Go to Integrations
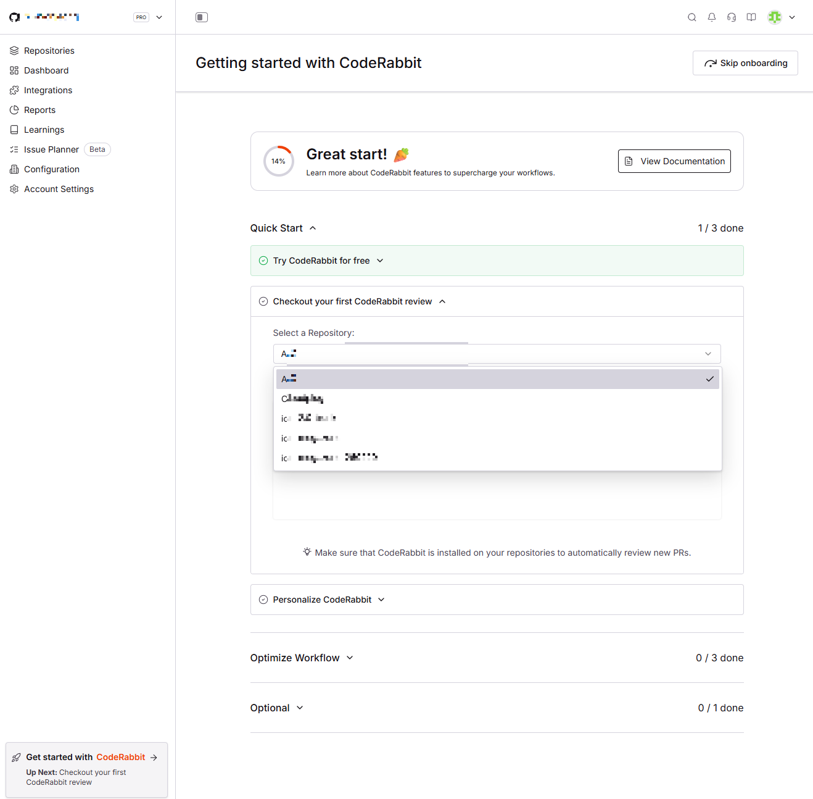This screenshot has height=799, width=813. click(x=48, y=90)
